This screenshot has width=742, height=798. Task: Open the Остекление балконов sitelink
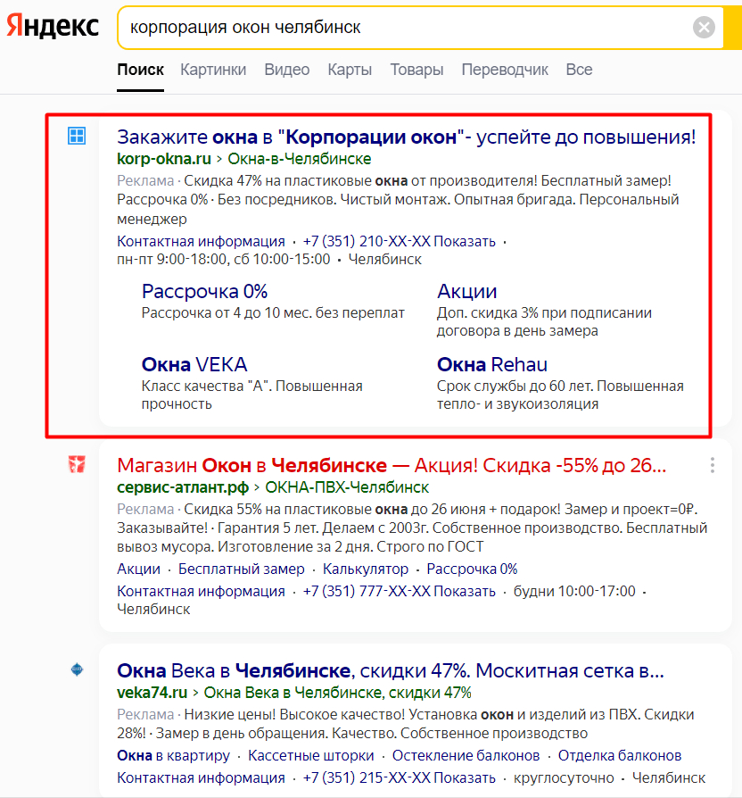(x=466, y=756)
